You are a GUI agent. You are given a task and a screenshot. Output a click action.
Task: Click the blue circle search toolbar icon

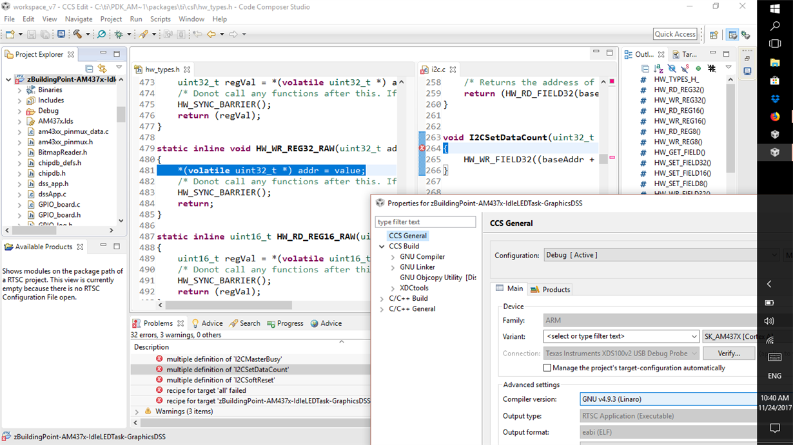[x=101, y=34]
